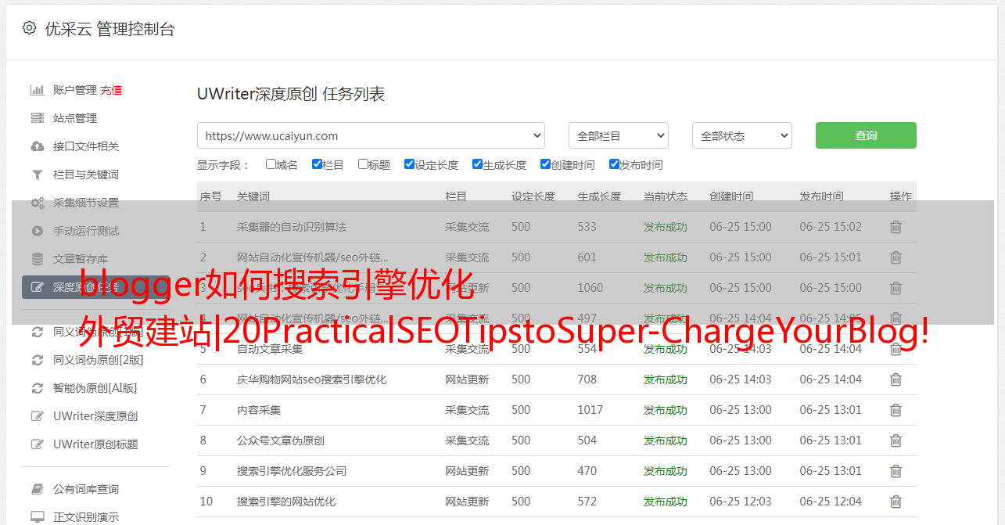Click keyword 网站自动化宣传机器/seo外链... in row 2
The width and height of the screenshot is (1005, 525).
click(313, 257)
